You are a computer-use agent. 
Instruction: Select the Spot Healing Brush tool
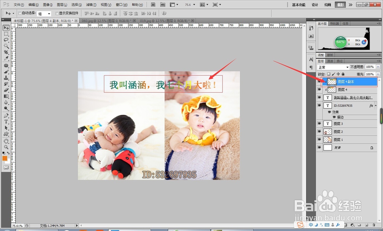coord(6,66)
